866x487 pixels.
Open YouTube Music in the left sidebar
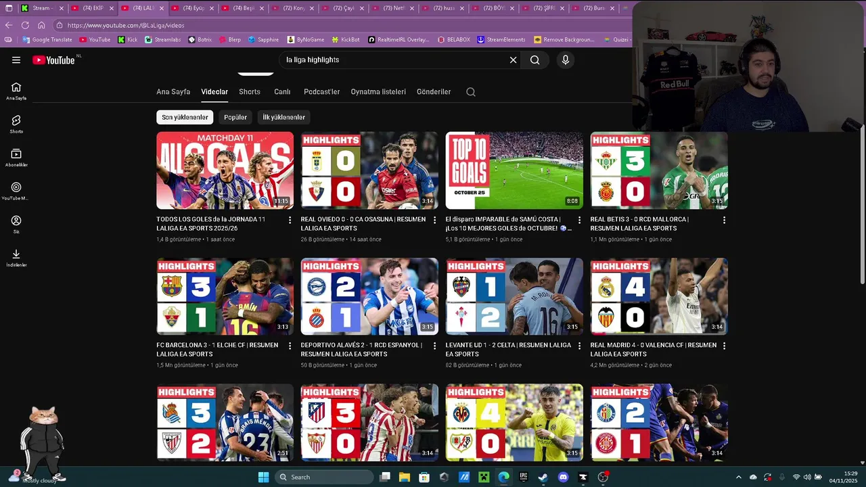[16, 191]
